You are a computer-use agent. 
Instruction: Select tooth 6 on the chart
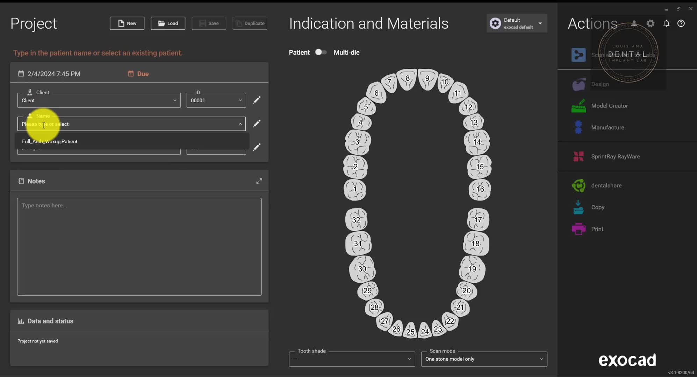coord(376,93)
